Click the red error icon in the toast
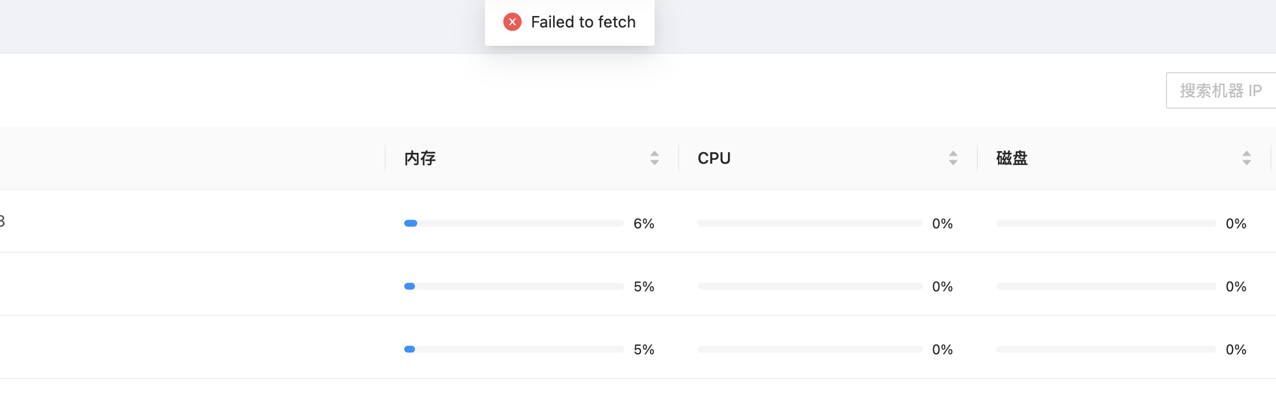The image size is (1276, 419). point(512,22)
